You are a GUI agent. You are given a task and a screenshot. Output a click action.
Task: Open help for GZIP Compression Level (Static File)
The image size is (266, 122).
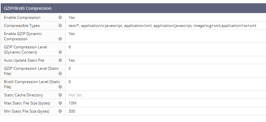[x=60, y=74]
